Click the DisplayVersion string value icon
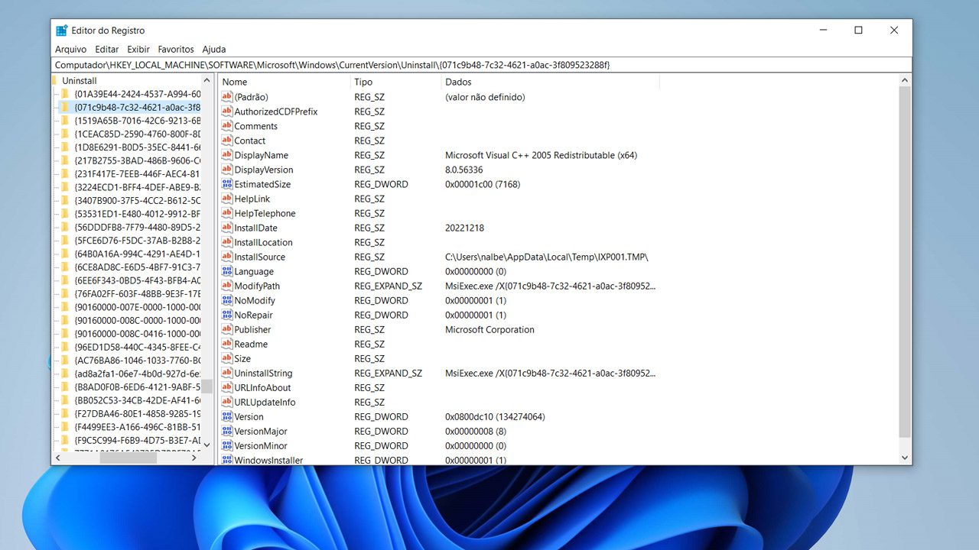The width and height of the screenshot is (979, 550). pos(226,170)
